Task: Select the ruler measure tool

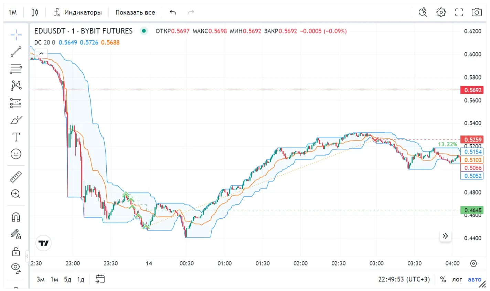Action: pos(16,177)
